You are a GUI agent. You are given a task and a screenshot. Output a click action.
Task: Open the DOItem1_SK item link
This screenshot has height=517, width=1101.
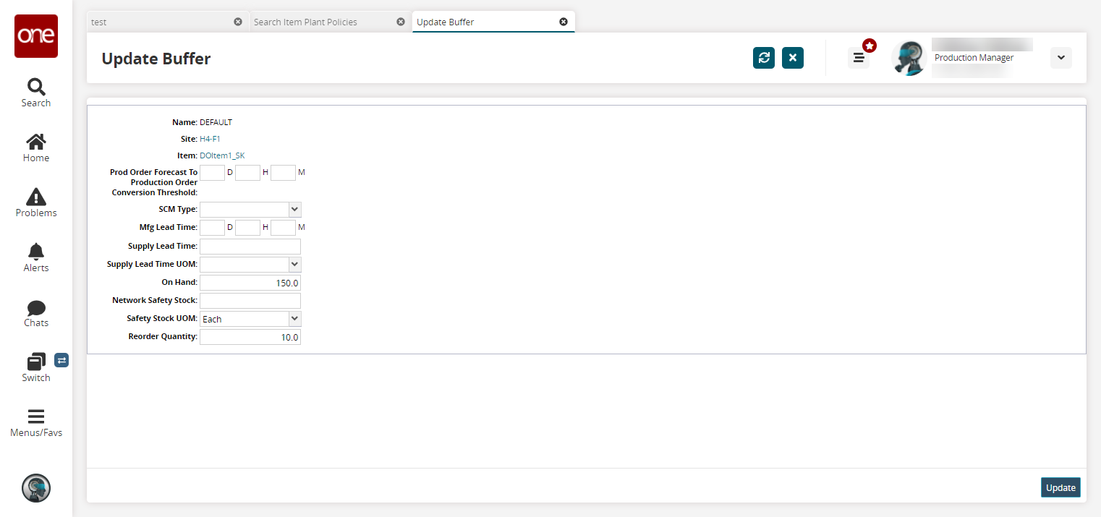[x=222, y=155]
